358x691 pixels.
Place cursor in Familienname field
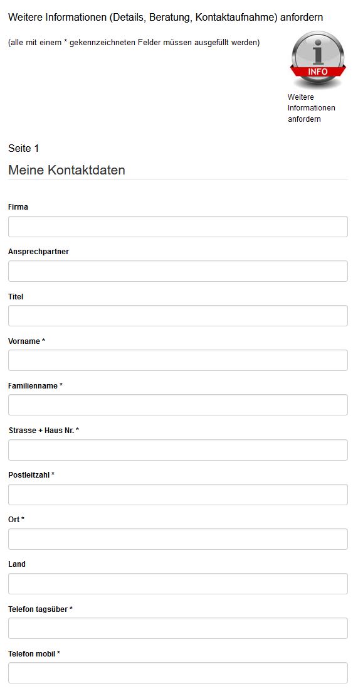click(x=178, y=405)
